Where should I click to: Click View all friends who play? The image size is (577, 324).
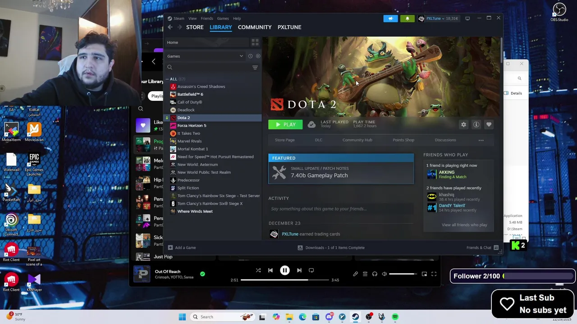(x=464, y=225)
